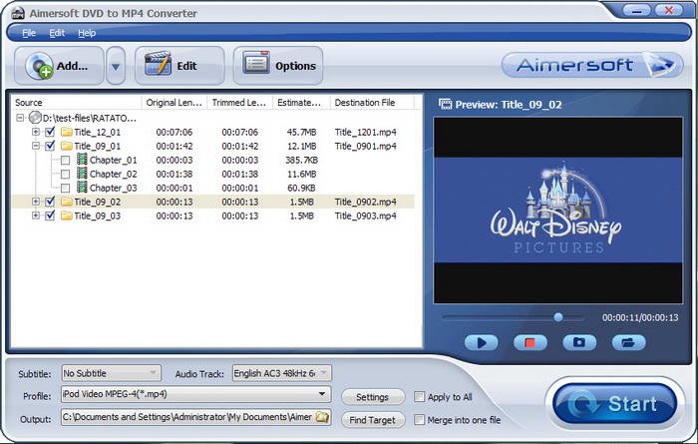Expand the Title_09_03 node
This screenshot has height=444, width=698.
pyautogui.click(x=36, y=216)
